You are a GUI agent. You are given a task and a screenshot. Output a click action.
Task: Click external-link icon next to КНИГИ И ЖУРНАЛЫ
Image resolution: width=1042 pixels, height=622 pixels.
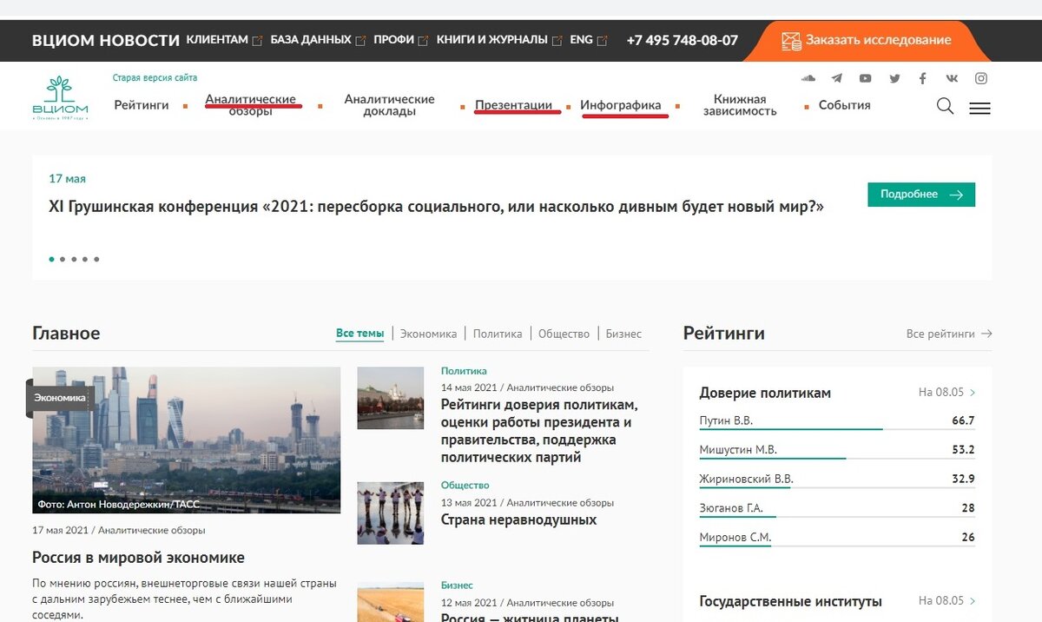tap(557, 41)
